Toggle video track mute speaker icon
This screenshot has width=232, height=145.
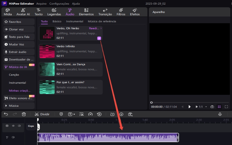pyautogui.click(x=19, y=126)
